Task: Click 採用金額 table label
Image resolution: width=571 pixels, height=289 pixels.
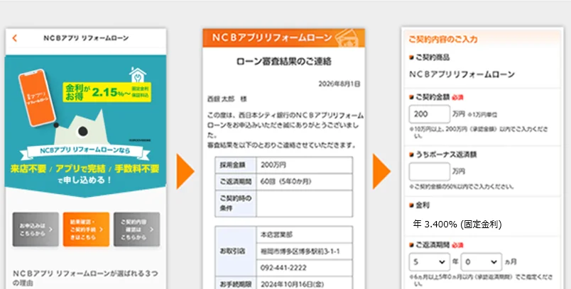Action: click(236, 165)
